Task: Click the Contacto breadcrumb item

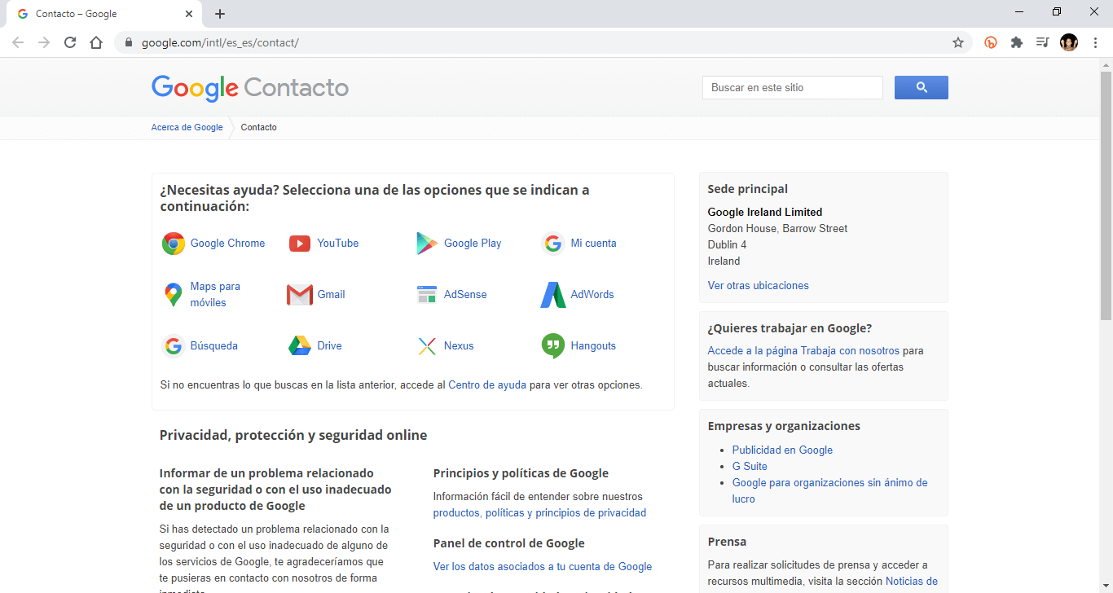Action: tap(259, 128)
